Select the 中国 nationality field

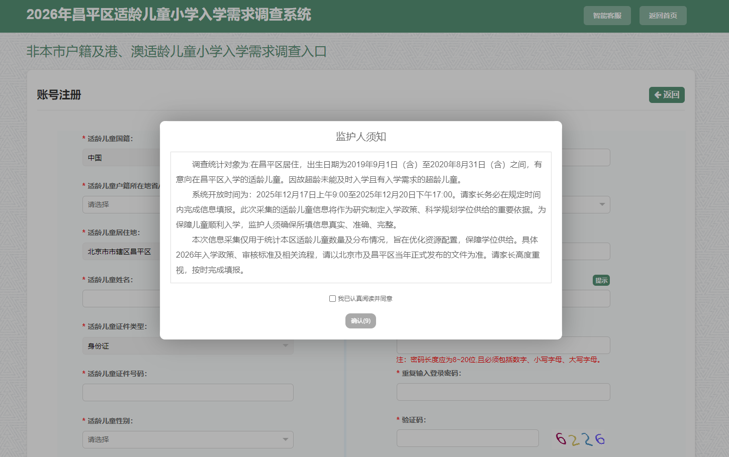pos(121,158)
